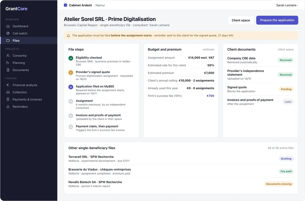The height and width of the screenshot is (201, 305).
Task: Open the Terracell SRL · SPW Recherche file
Action: [x=181, y=159]
